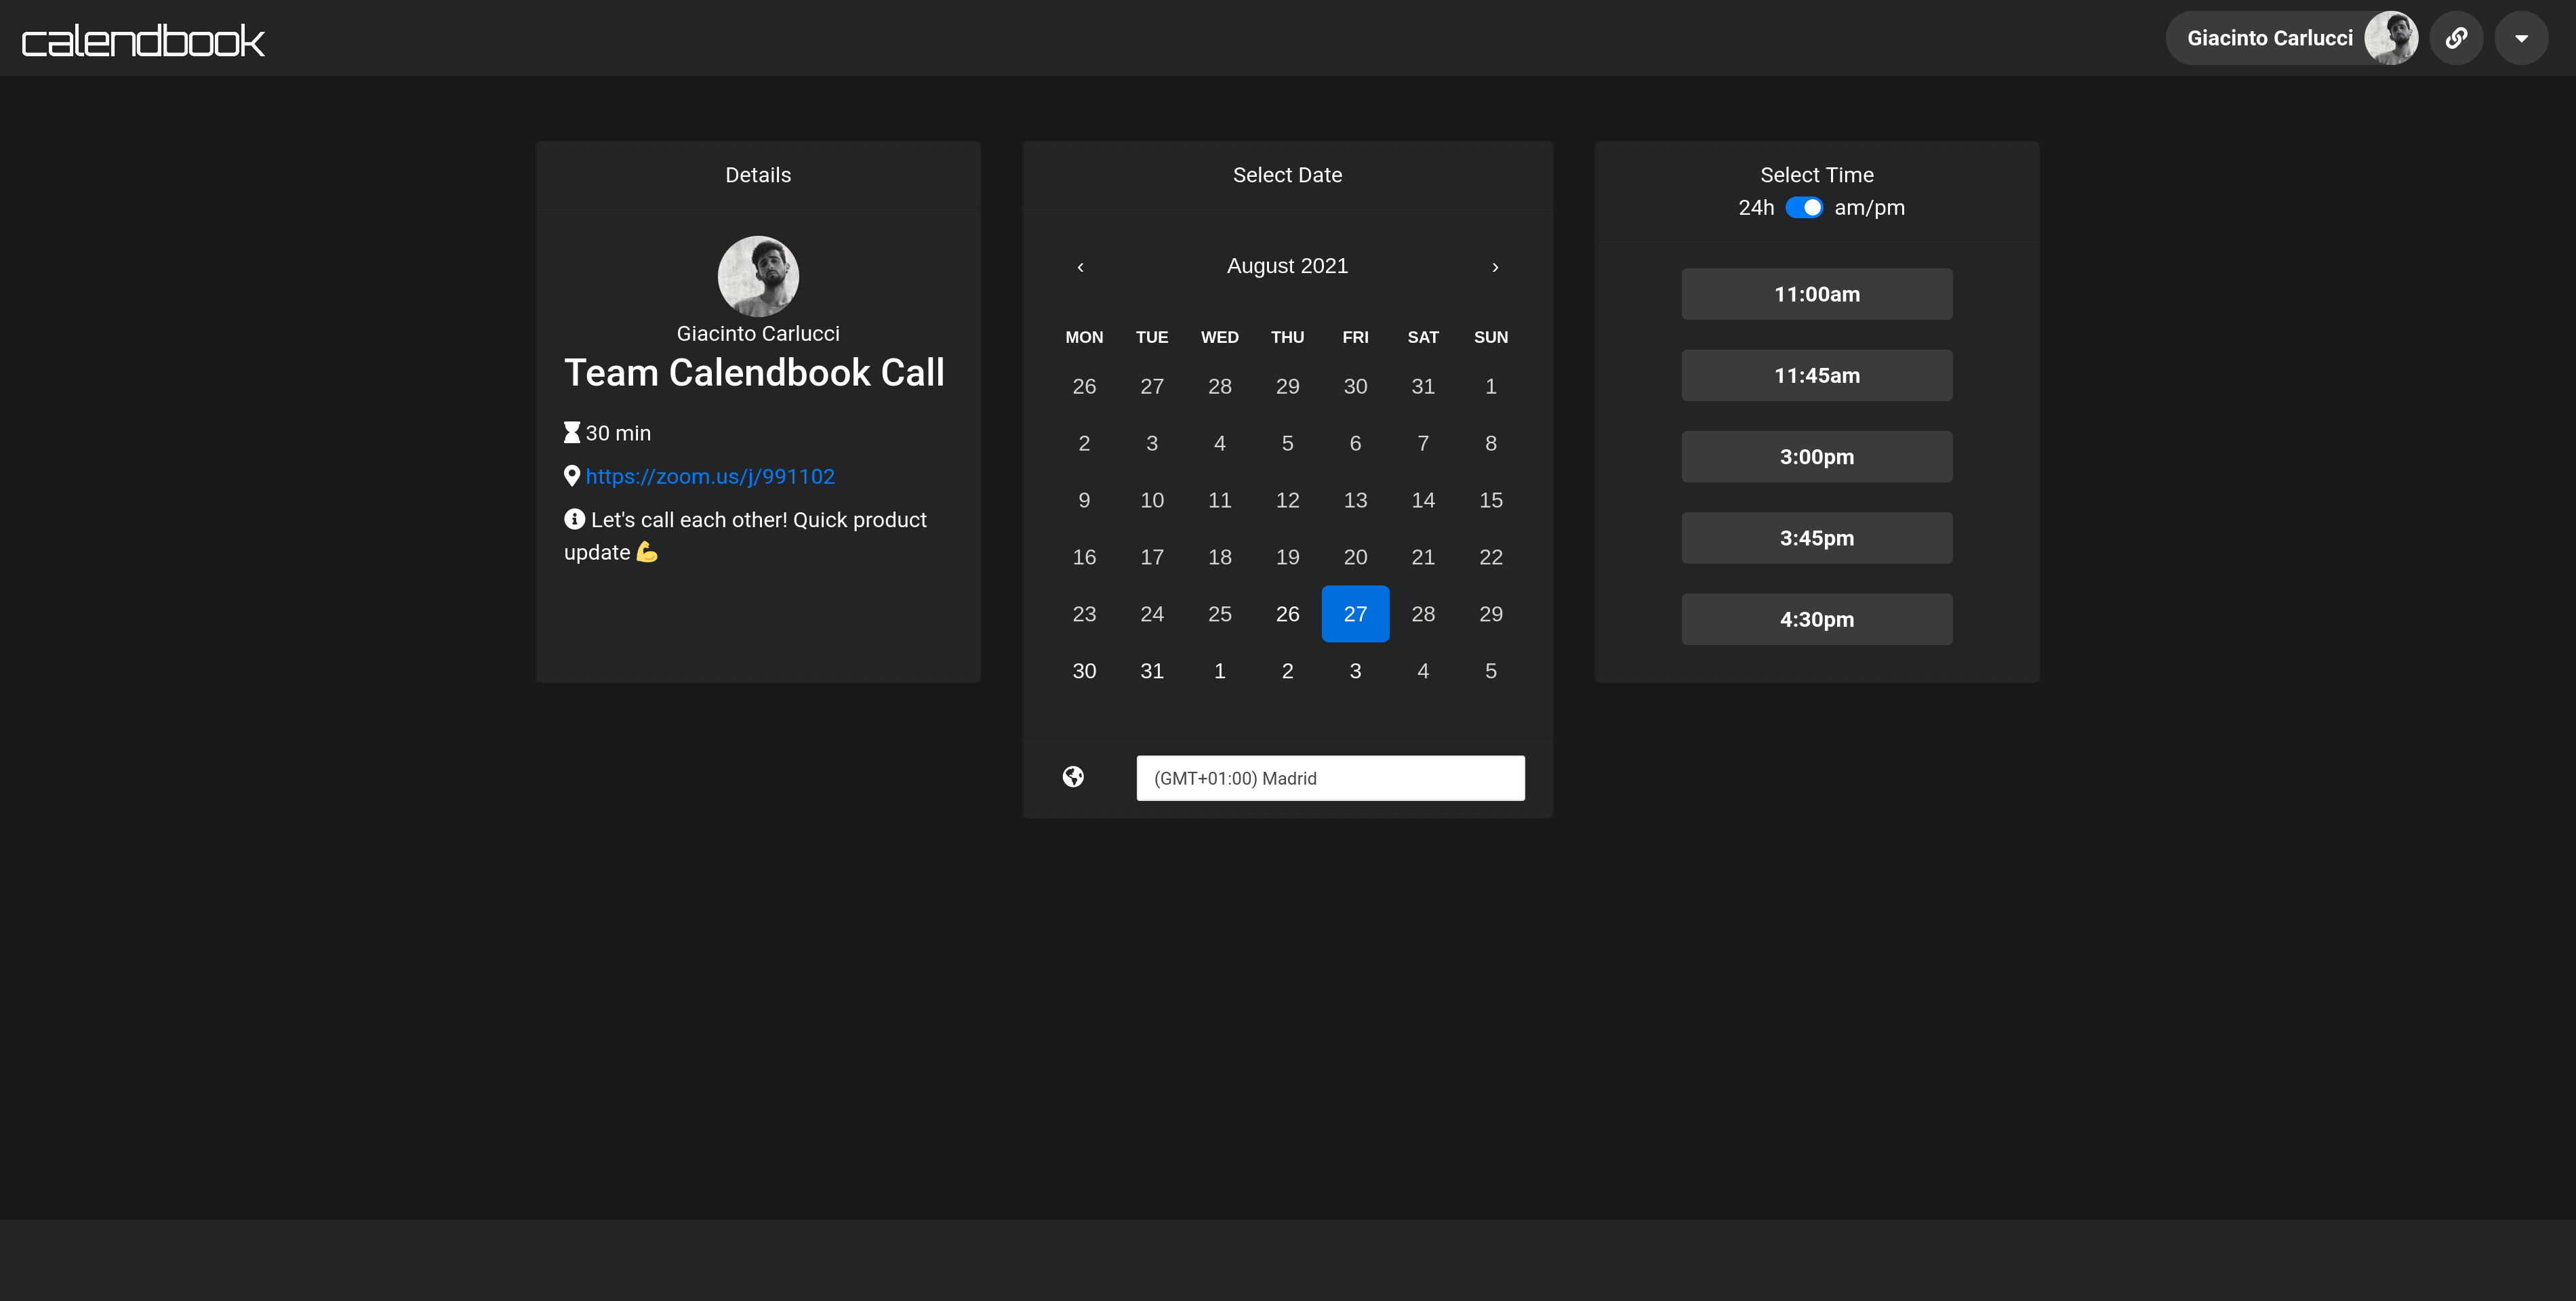Click the info icon next to description

(x=574, y=520)
